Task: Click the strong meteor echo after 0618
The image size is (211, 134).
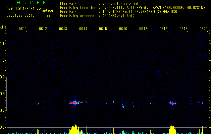Action: (173, 103)
